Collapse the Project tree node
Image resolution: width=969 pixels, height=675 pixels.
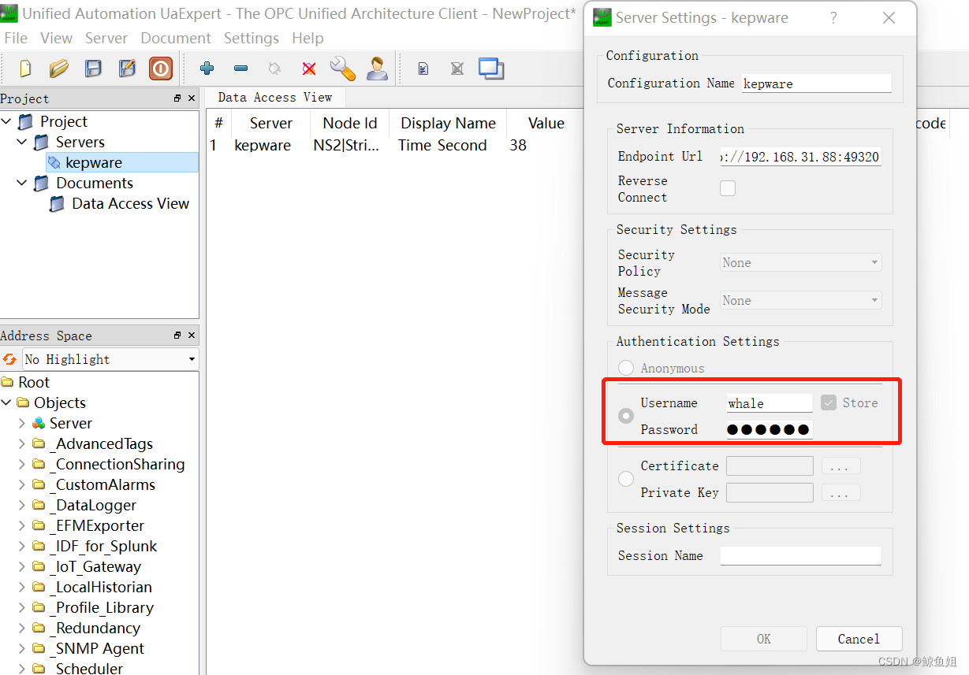[x=7, y=121]
